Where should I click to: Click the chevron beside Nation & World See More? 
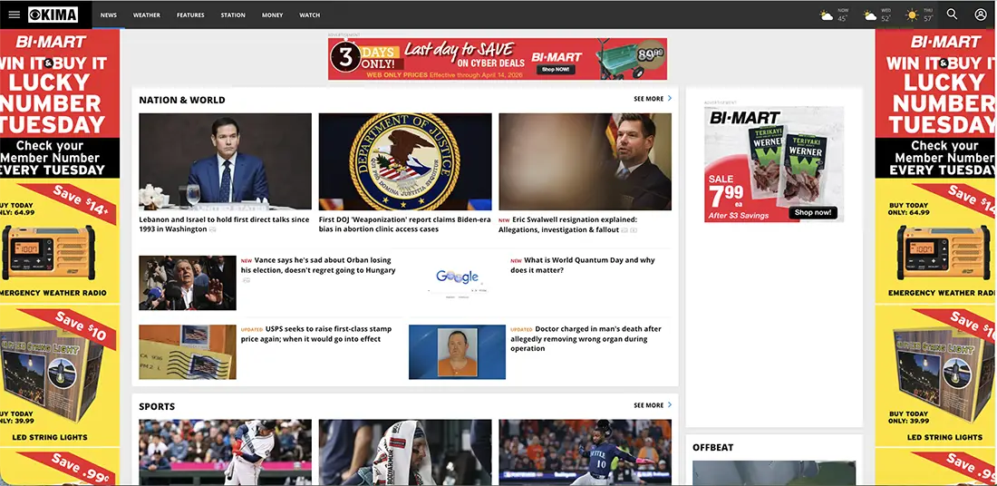[x=670, y=99]
